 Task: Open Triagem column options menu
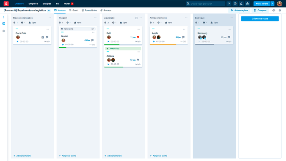click(95, 18)
